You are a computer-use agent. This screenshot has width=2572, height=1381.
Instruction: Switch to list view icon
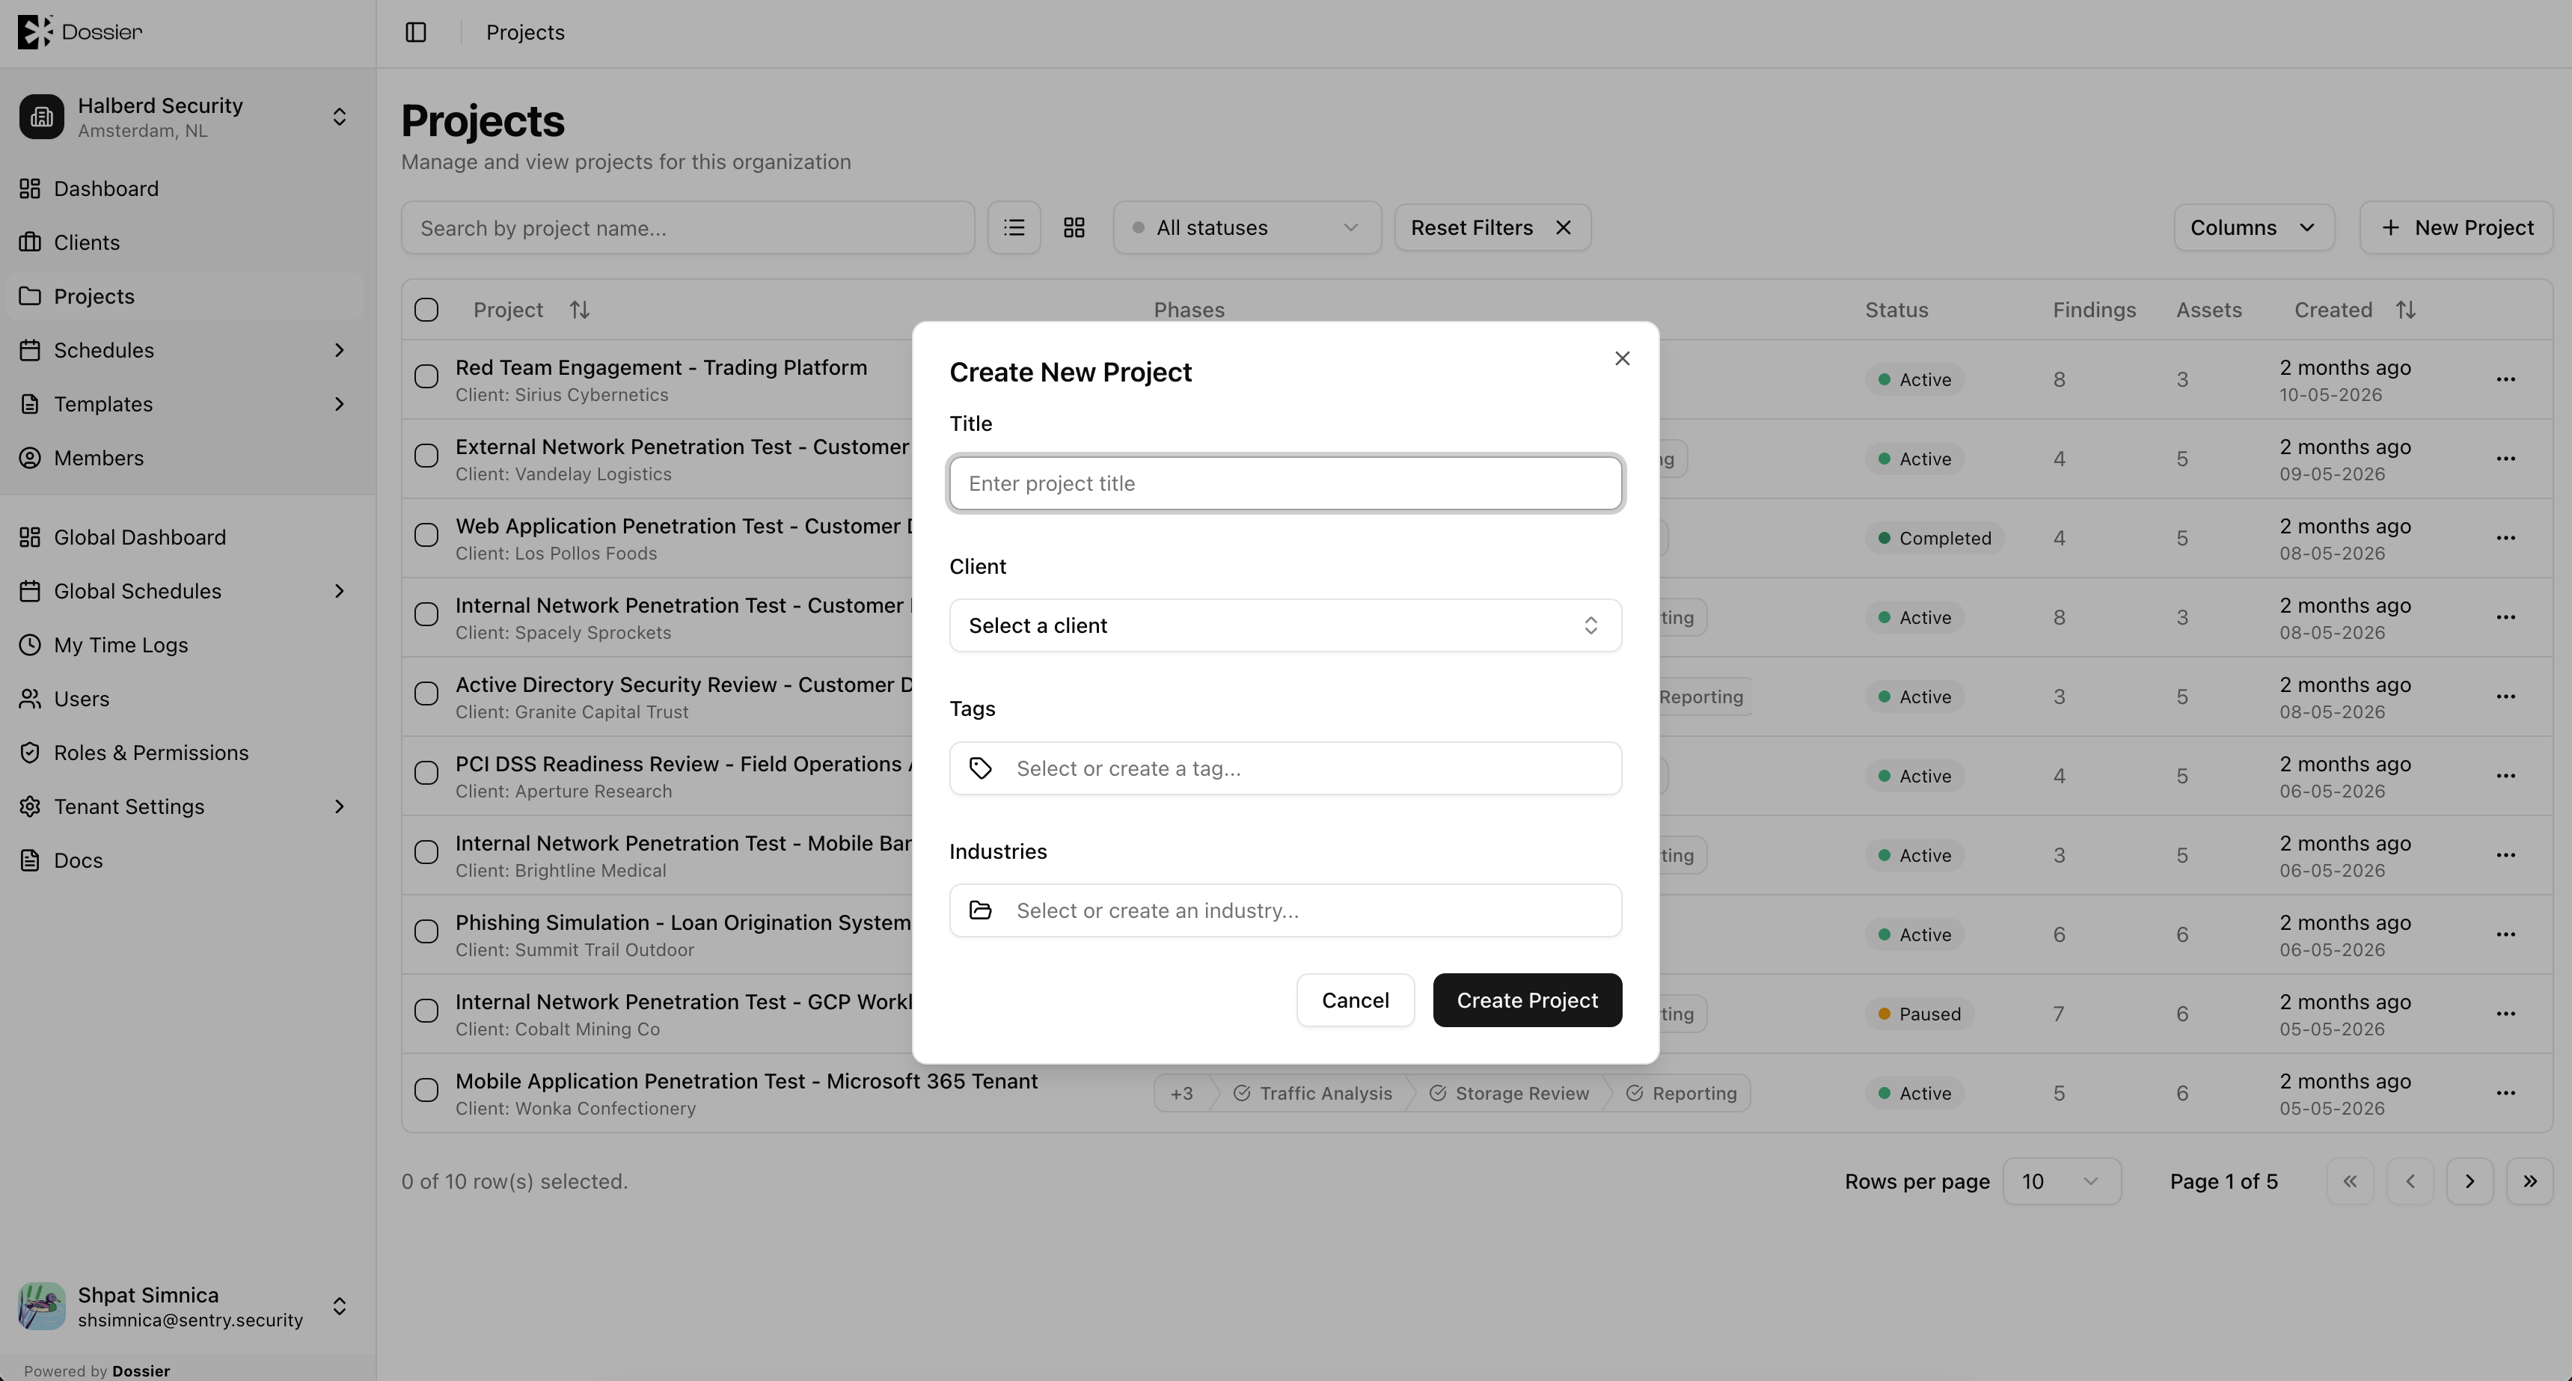pos(1014,227)
